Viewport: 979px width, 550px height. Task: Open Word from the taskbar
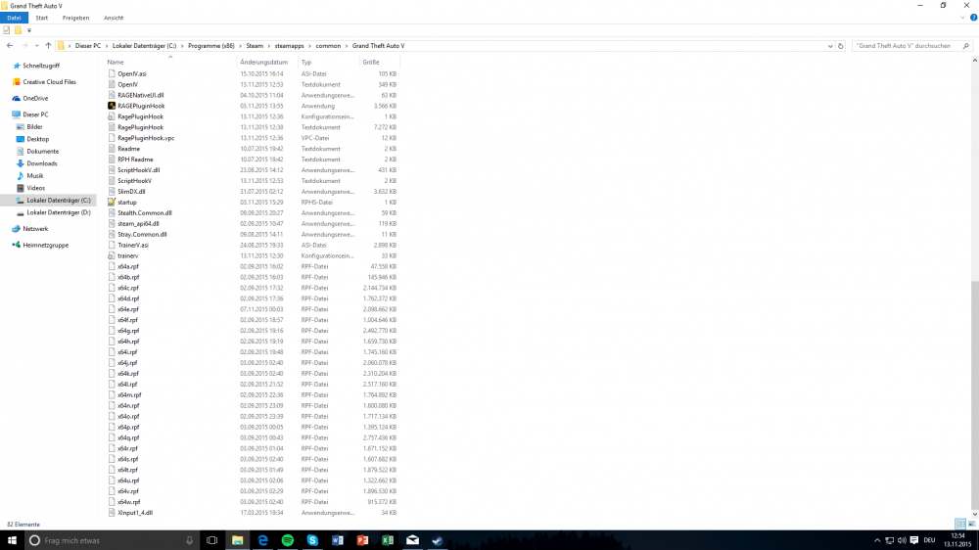[337, 540]
